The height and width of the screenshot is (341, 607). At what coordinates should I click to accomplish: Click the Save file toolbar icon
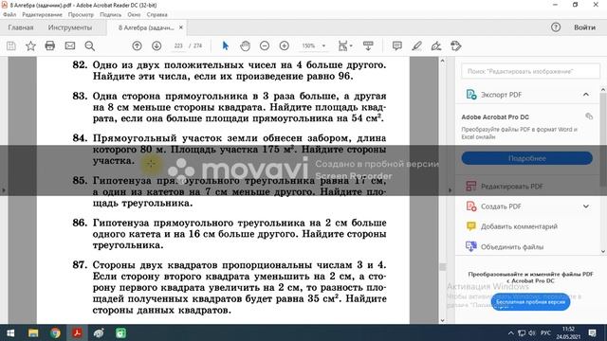pos(11,46)
